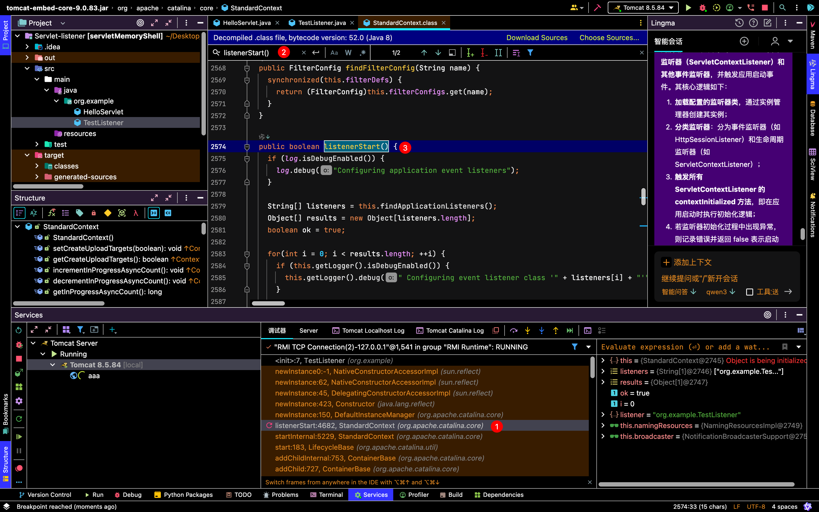Check the 工具送 checkbox in Lingma
The image size is (819, 512).
pos(750,292)
